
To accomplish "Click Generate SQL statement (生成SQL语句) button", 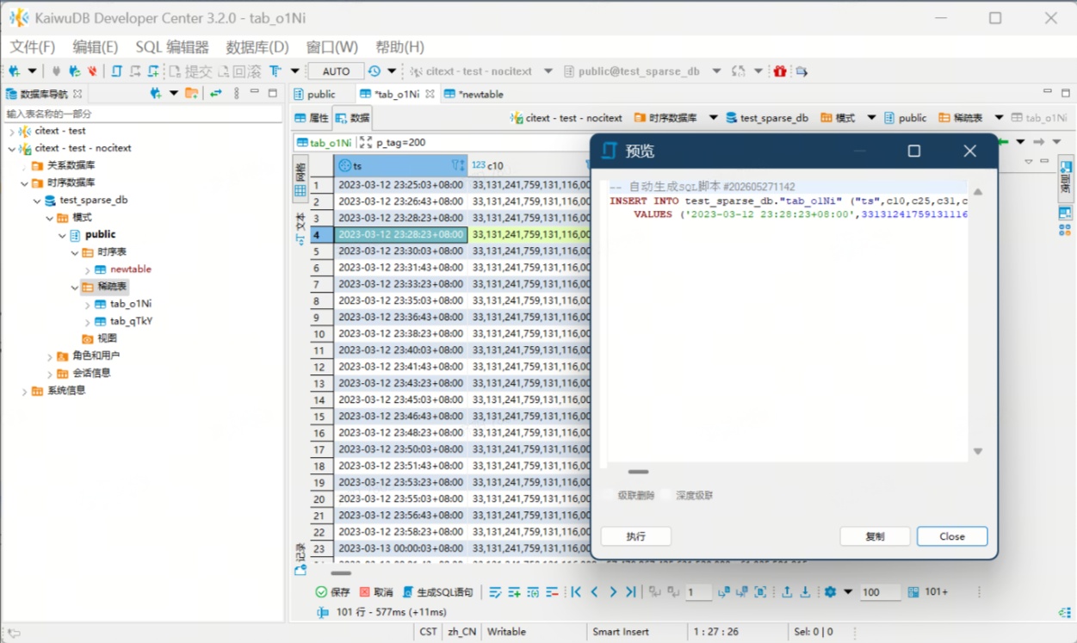I will coord(437,592).
